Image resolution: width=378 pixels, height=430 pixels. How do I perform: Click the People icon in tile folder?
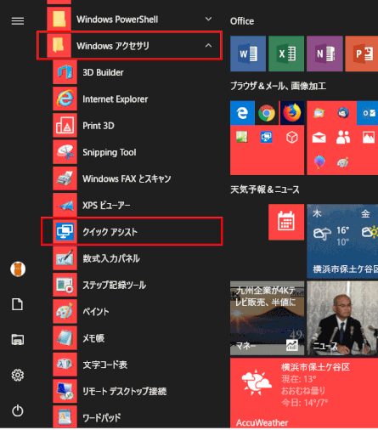(343, 138)
